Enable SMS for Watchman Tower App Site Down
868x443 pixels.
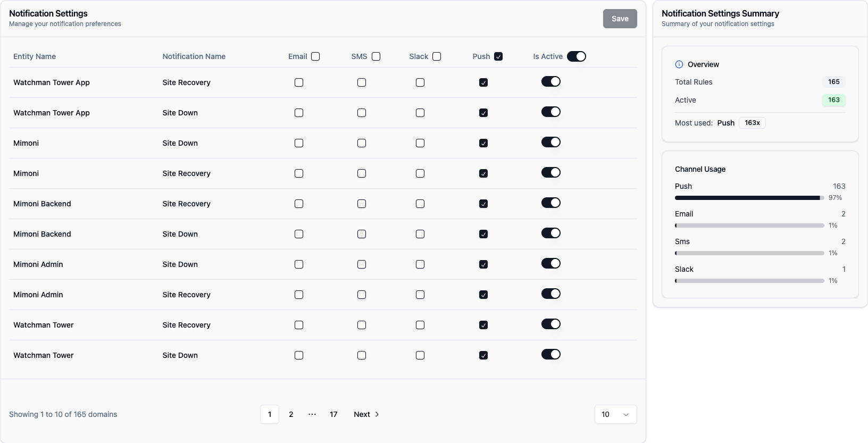click(362, 113)
